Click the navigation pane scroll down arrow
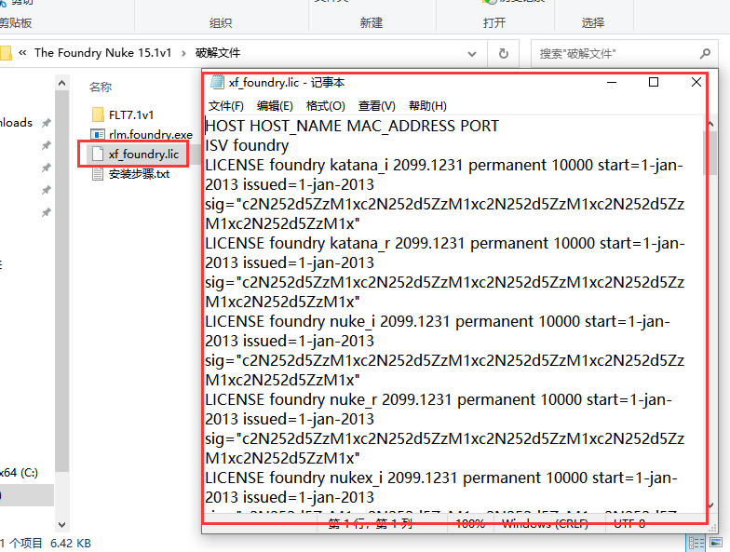730x552 pixels. pos(61,525)
